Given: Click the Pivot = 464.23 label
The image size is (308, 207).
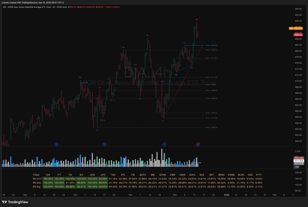Looking at the screenshot, I should point(211,98).
